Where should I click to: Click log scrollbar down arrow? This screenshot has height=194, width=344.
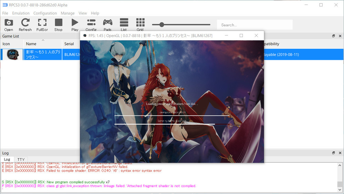(340, 190)
